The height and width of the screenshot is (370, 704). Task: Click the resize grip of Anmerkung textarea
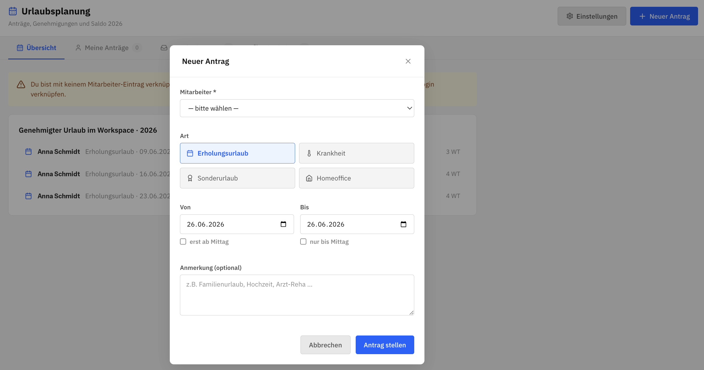(411, 312)
